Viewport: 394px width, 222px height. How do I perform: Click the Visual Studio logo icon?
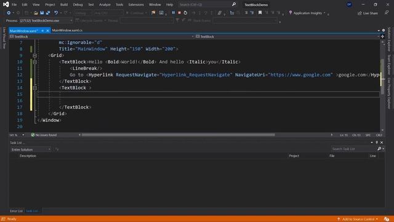tap(6, 4)
